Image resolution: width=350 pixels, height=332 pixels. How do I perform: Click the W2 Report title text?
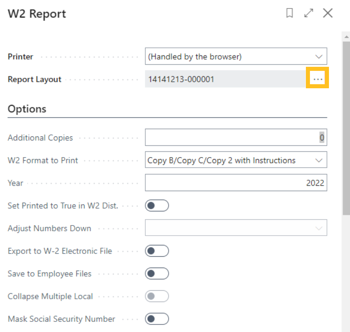37,14
